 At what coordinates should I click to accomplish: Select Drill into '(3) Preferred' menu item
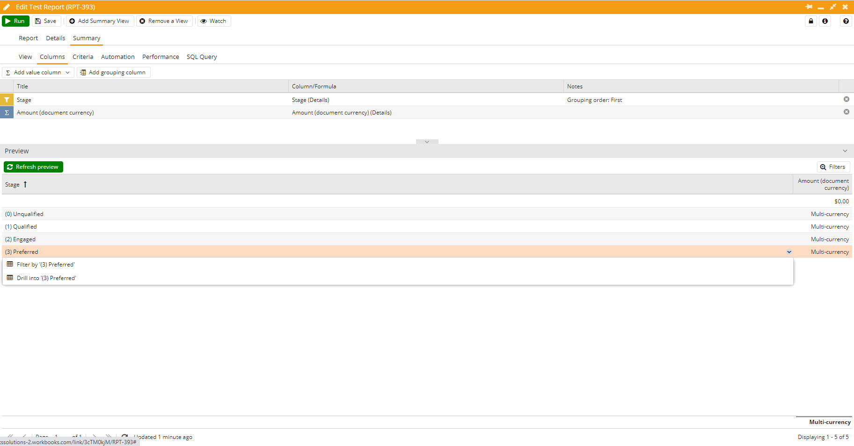coord(46,278)
